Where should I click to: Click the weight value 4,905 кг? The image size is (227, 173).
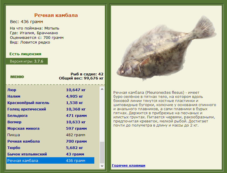74,96
